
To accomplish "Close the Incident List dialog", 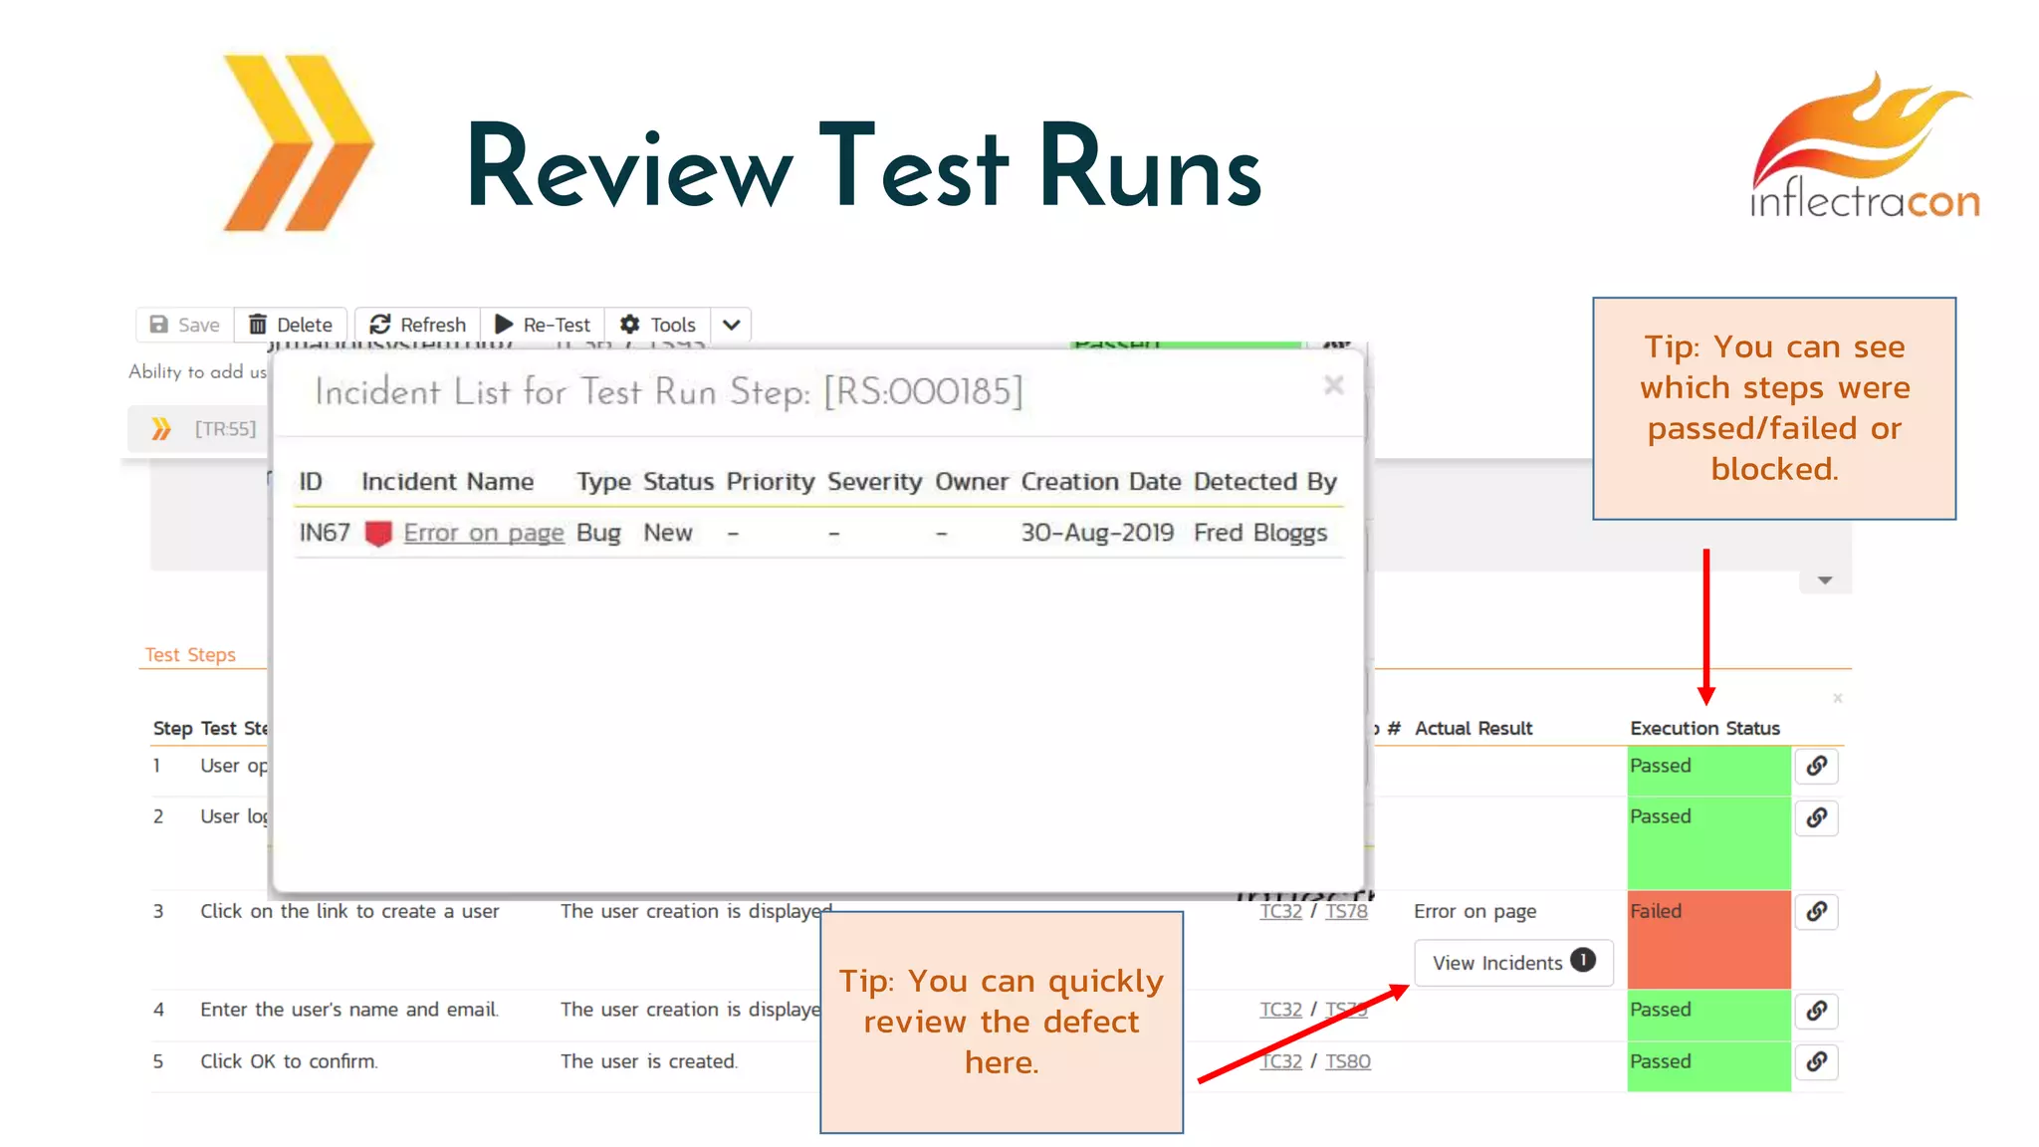I will tap(1334, 385).
